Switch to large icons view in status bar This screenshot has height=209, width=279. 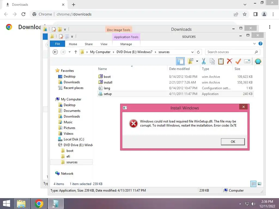(x=259, y=184)
